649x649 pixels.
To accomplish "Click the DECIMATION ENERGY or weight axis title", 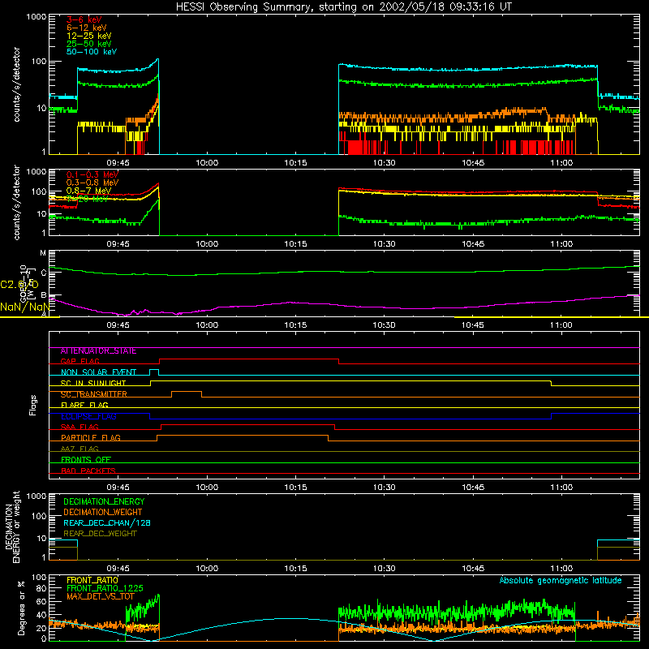I will coord(12,527).
